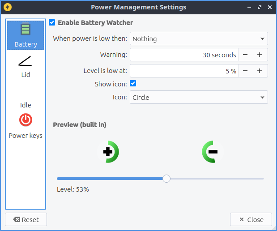Disable the Enable Battery Watcher checkbox
This screenshot has height=231, width=277.
tap(52, 22)
